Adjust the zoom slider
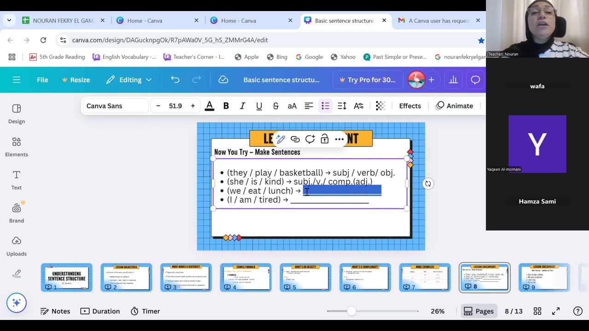The height and width of the screenshot is (331, 589). click(x=352, y=311)
